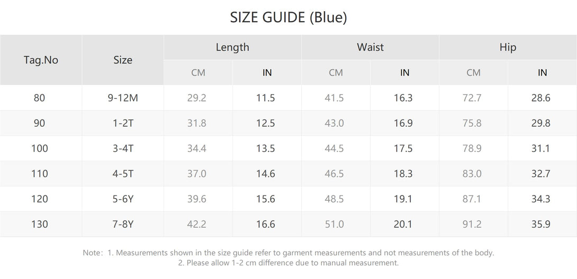The height and width of the screenshot is (279, 577).
Task: Click the Length column group header
Action: [232, 48]
